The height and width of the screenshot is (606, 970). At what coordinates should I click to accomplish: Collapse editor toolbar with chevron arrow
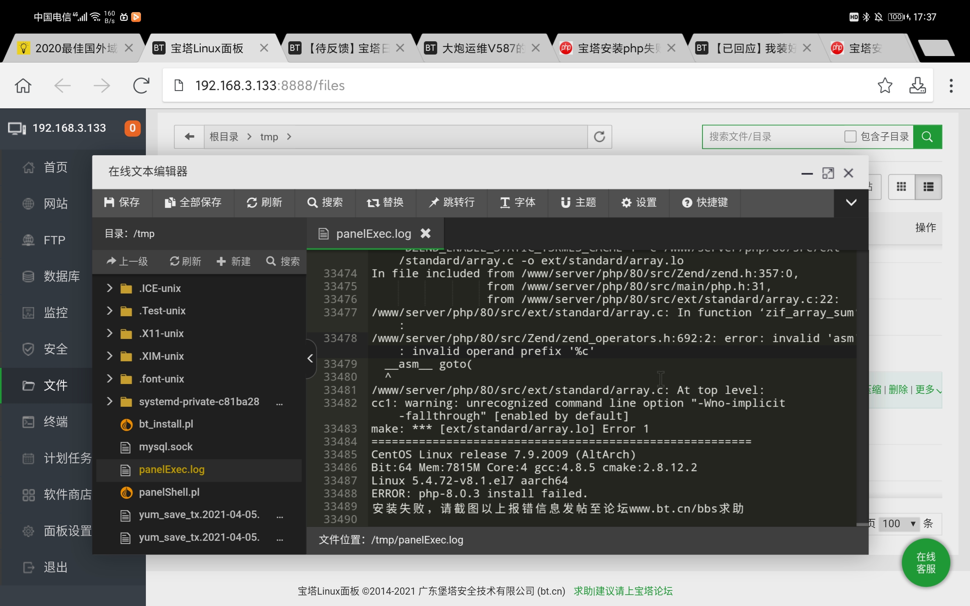pyautogui.click(x=851, y=202)
